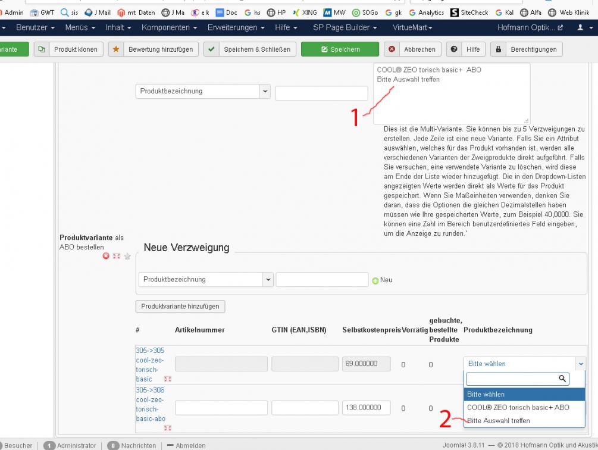Image resolution: width=598 pixels, height=450 pixels.
Task: Click the green Speichern save button
Action: pyautogui.click(x=339, y=49)
